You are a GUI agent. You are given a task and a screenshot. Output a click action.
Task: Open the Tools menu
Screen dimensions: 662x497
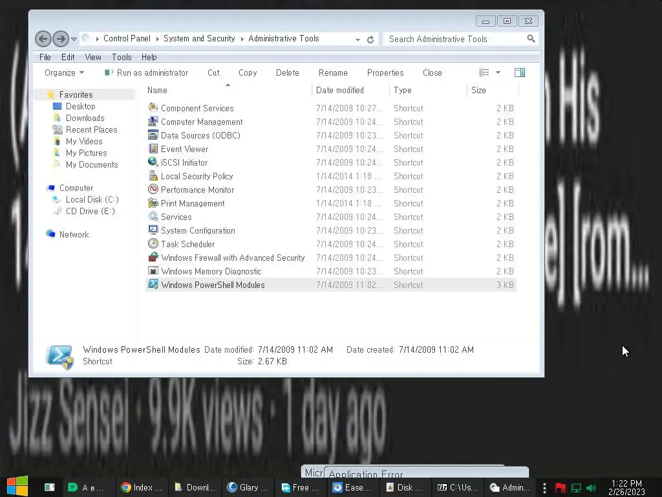(x=122, y=57)
